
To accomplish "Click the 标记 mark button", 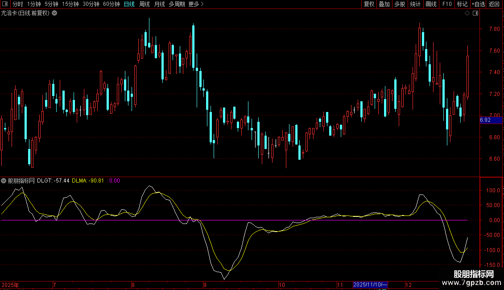I will click(462, 4).
